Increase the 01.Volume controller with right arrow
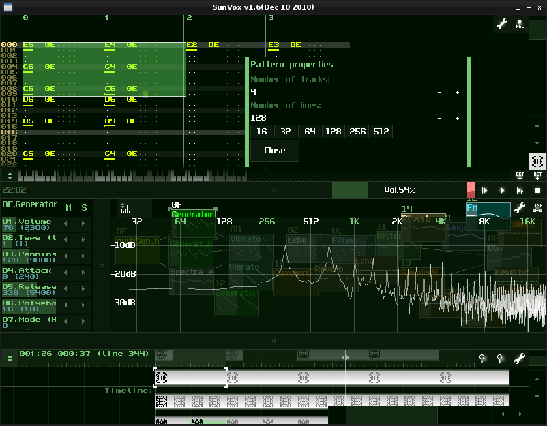 (83, 223)
